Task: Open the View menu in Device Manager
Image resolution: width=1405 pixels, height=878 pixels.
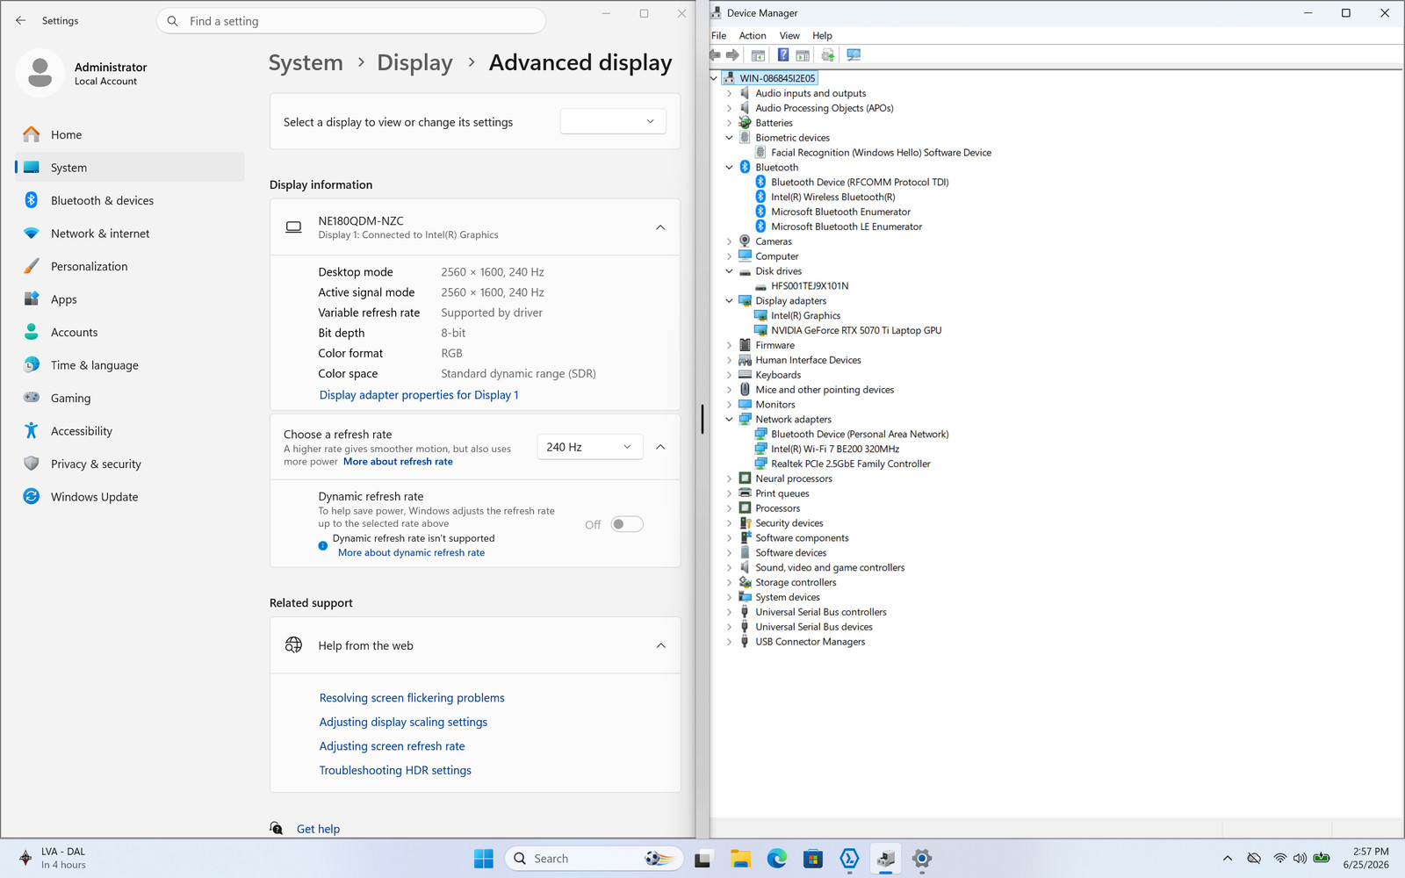Action: click(x=789, y=35)
